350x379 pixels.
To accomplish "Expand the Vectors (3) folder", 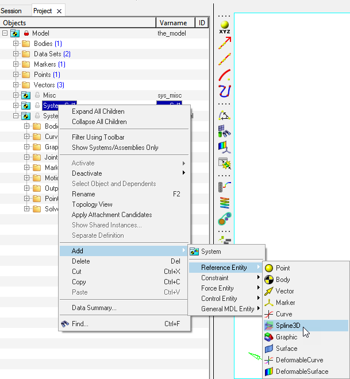I will pyautogui.click(x=16, y=85).
